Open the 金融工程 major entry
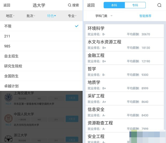The image size is (166, 143). (x=125, y=58)
